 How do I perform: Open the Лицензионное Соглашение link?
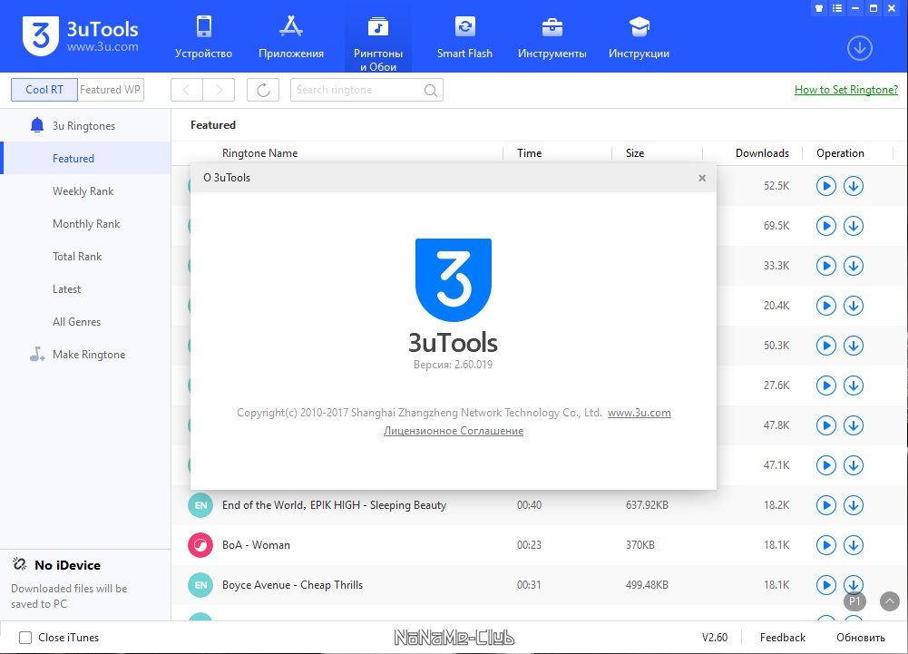point(454,431)
